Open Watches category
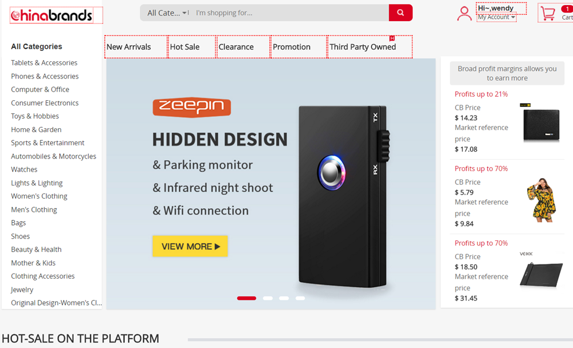The width and height of the screenshot is (573, 348). click(24, 169)
